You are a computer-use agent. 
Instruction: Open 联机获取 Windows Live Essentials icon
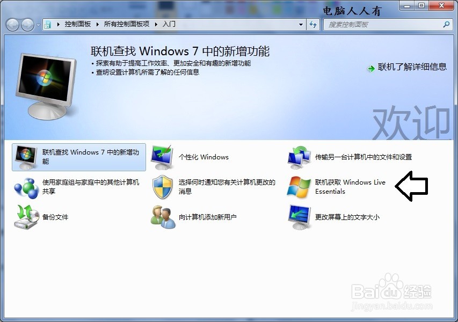tap(299, 186)
